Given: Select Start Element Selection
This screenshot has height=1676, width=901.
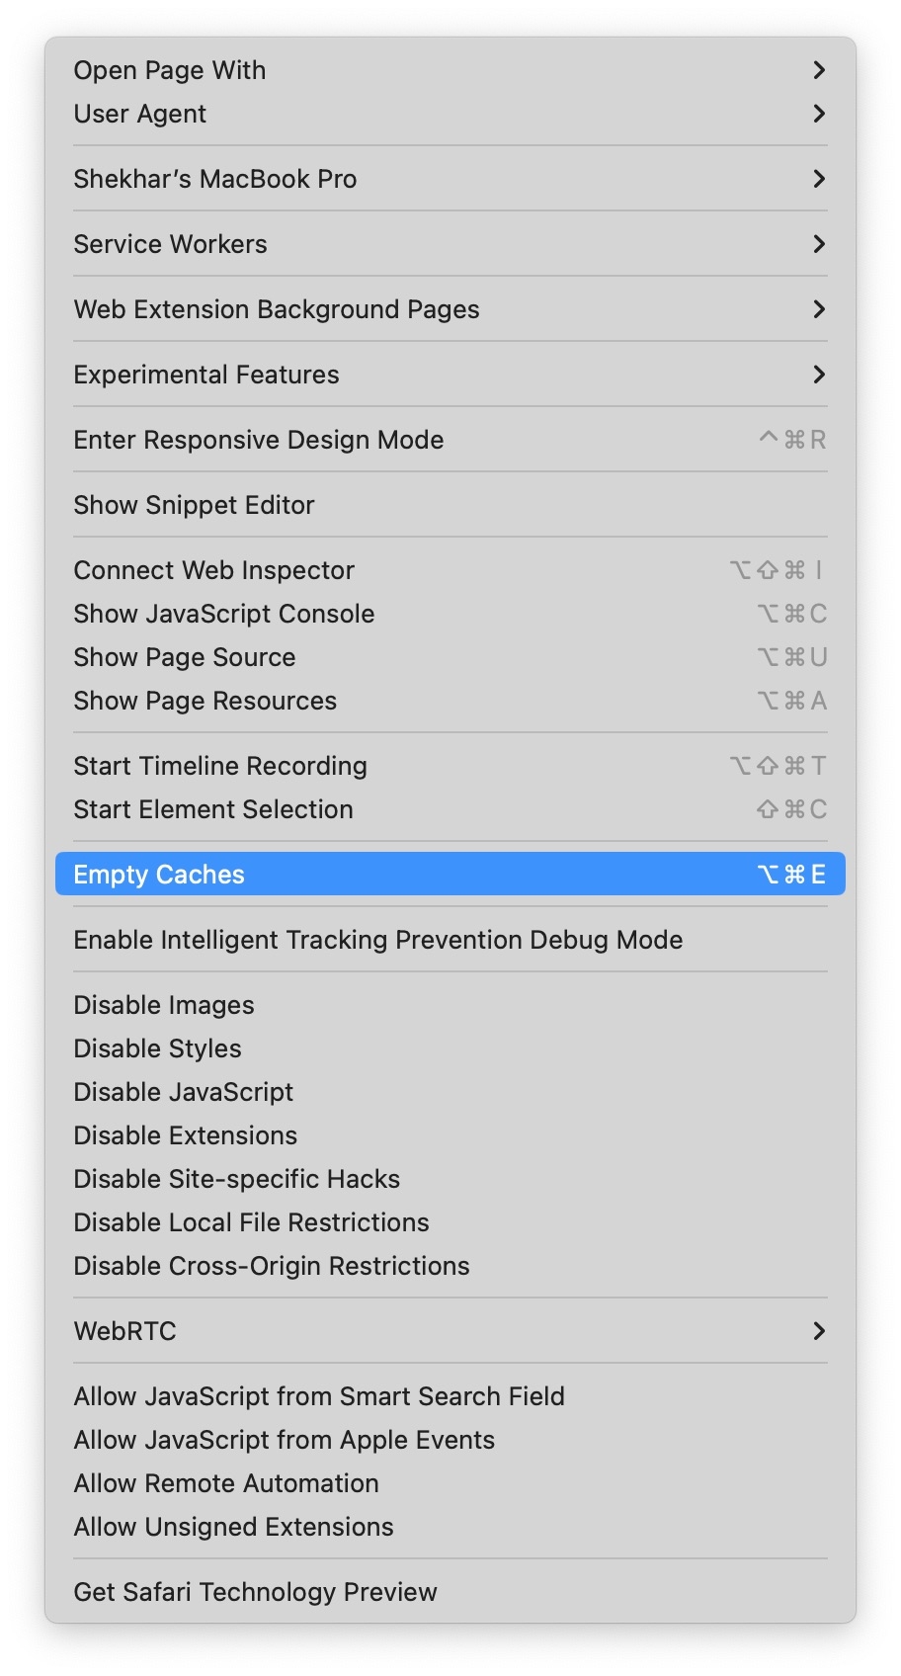Looking at the screenshot, I should point(450,809).
